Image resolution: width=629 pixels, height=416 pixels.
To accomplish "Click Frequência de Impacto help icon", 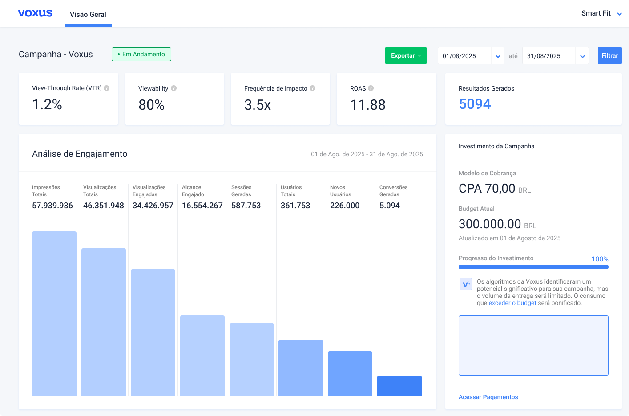I will [x=313, y=88].
